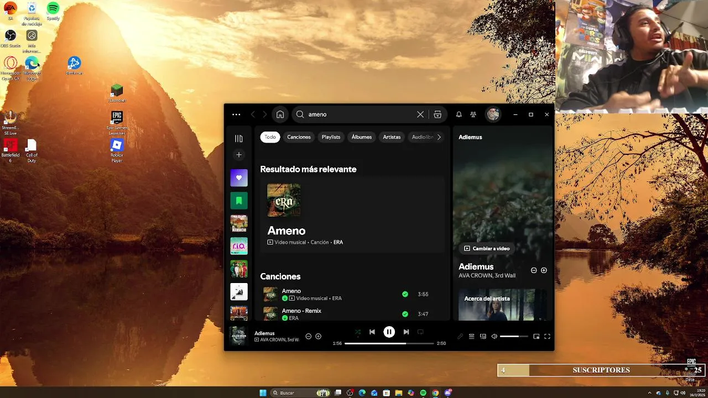
Task: Create new playlist with plus icon
Action: [239, 155]
